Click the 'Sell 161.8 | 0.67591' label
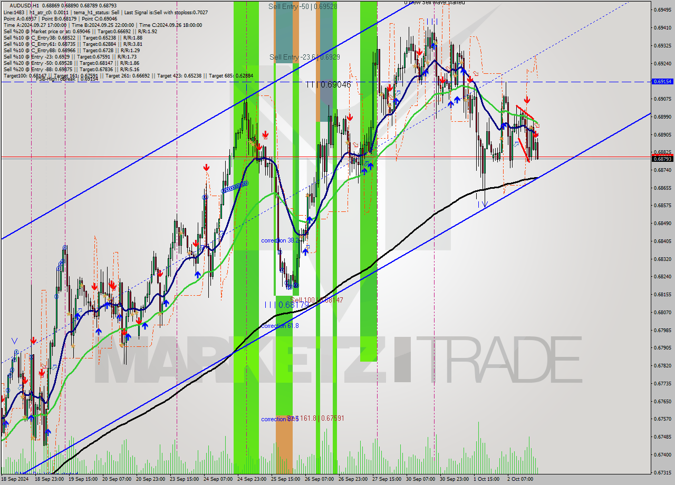 pos(316,418)
